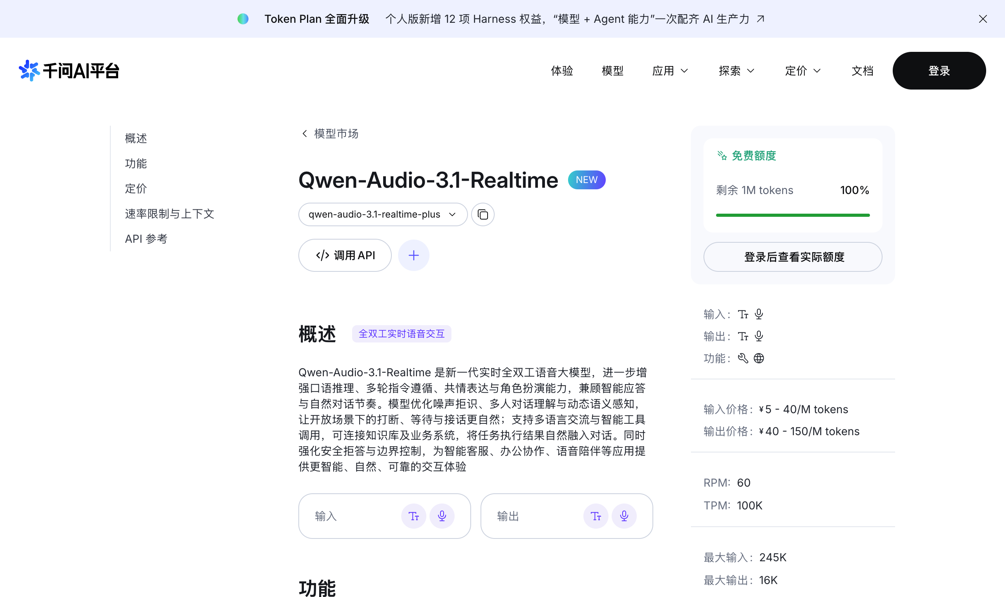
Task: Open the 体验 nav item
Action: click(562, 71)
